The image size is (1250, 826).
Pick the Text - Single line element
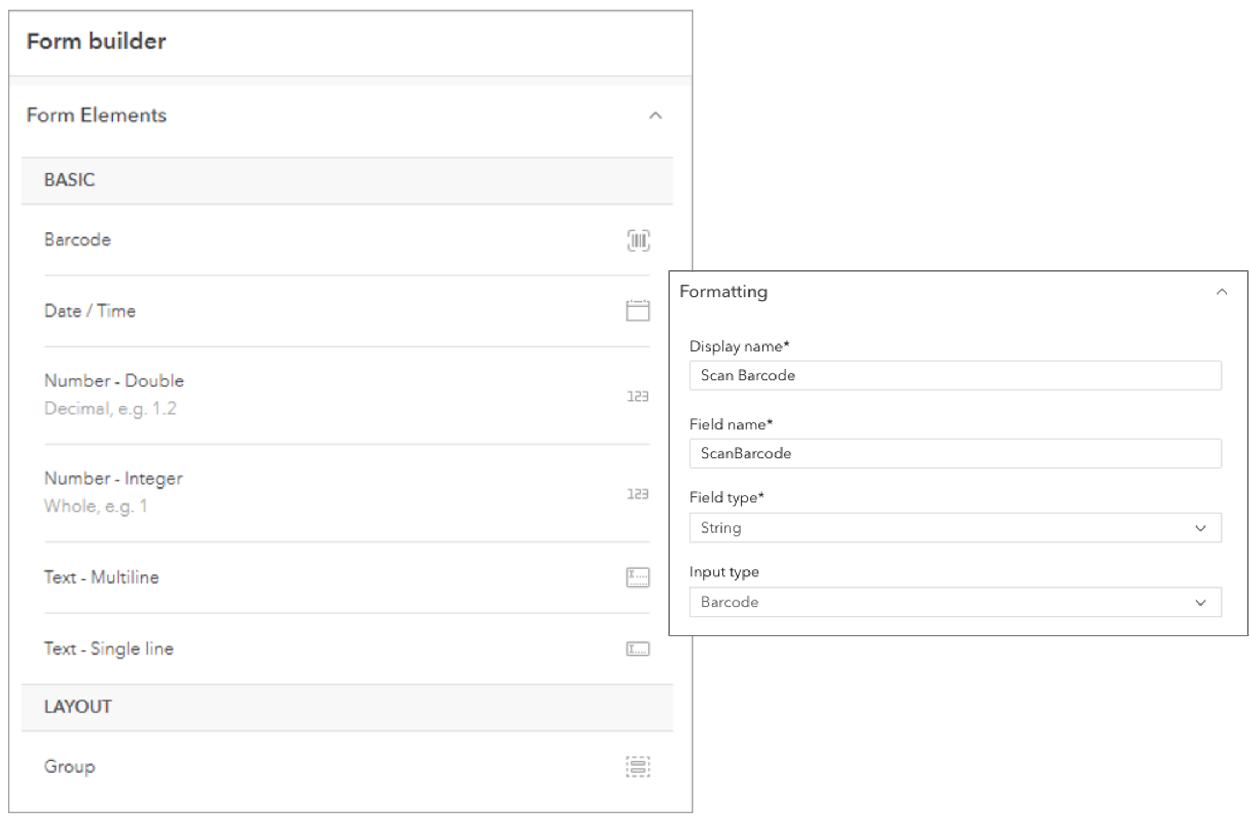(x=109, y=649)
